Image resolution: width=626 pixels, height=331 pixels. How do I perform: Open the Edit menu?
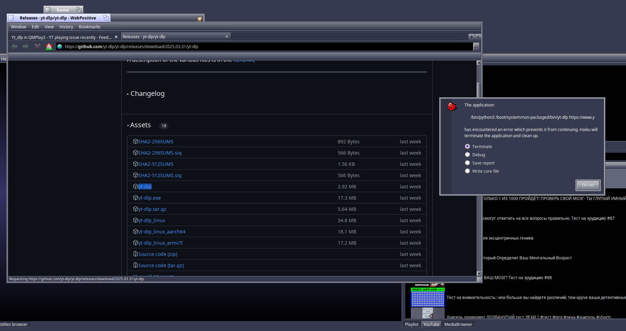click(35, 27)
